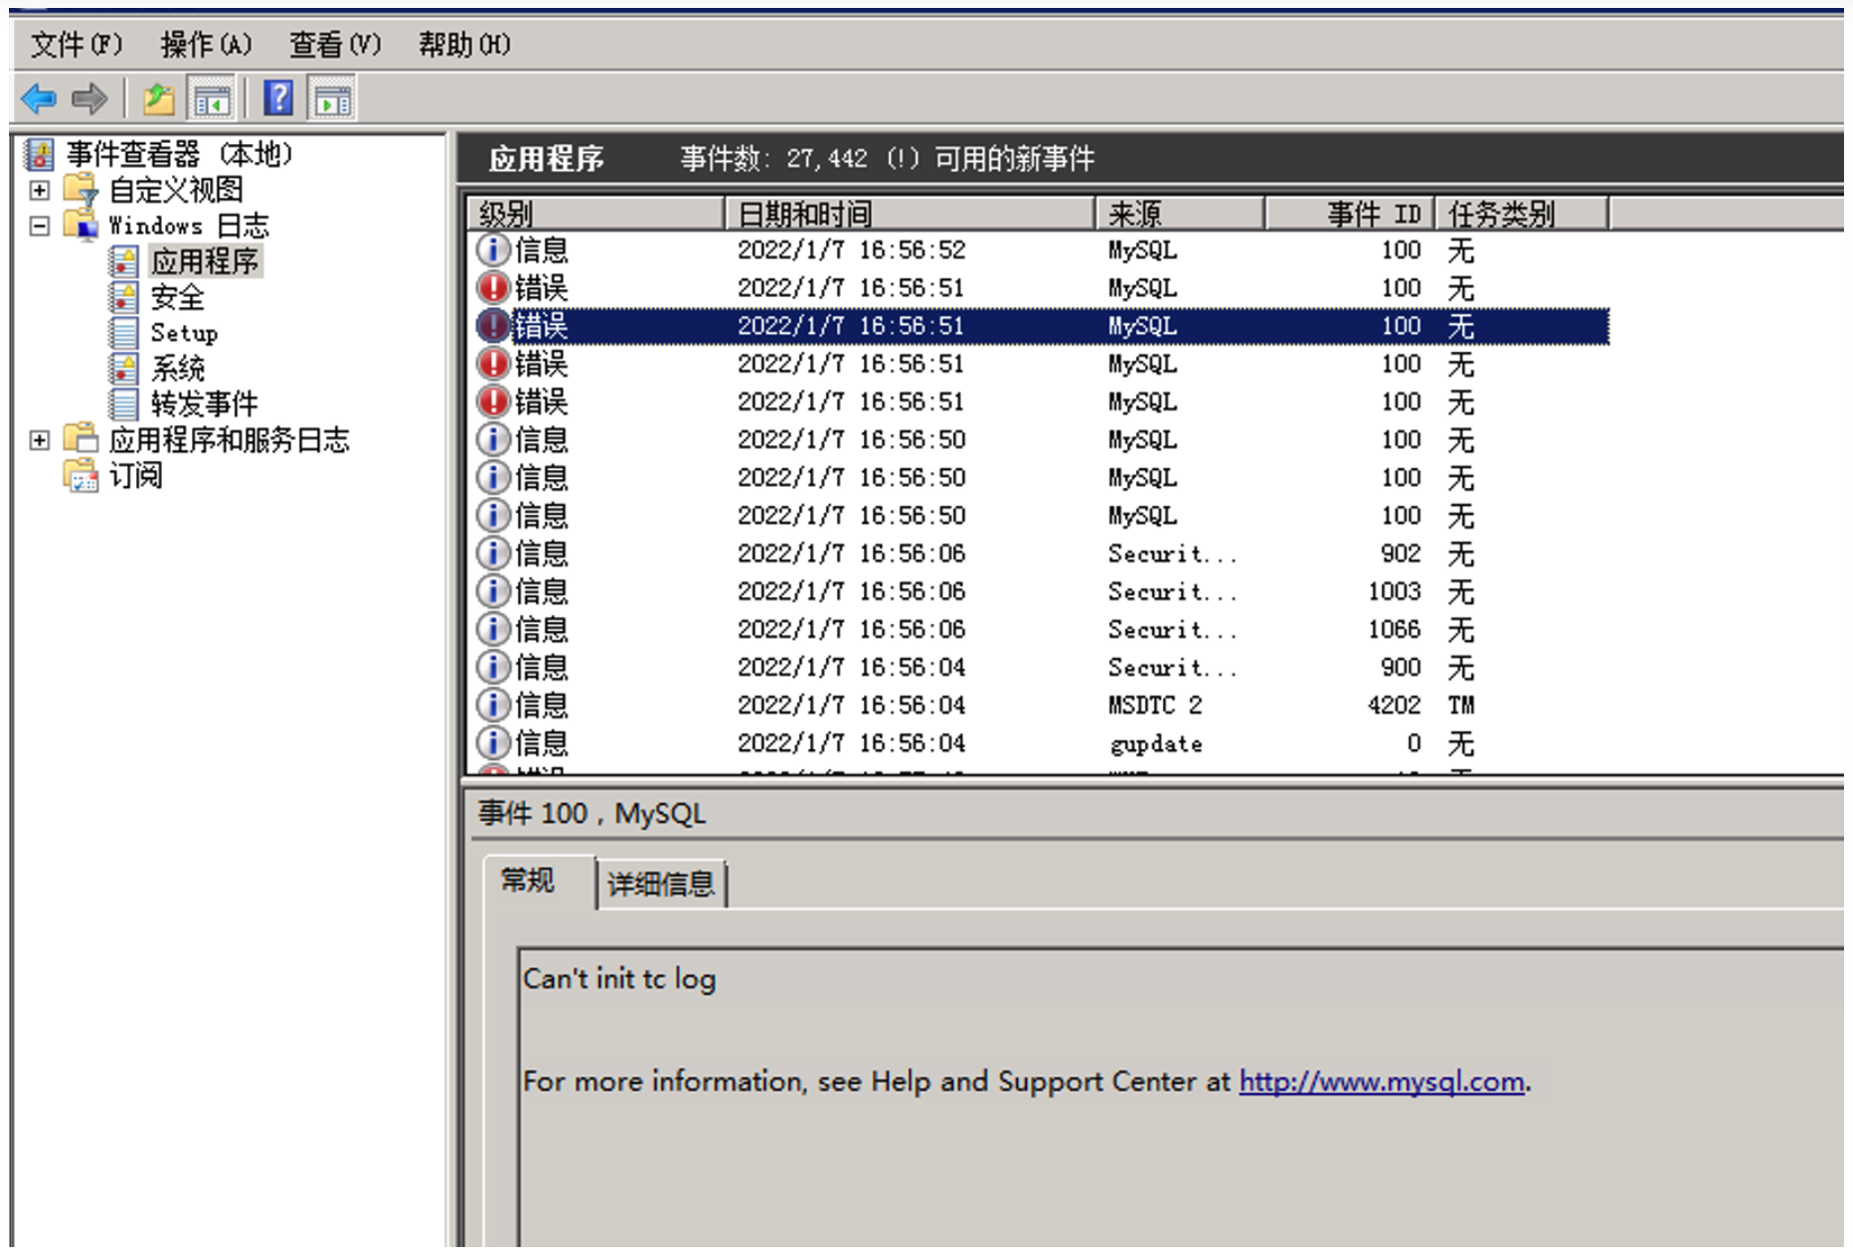Click the 系统 log icon

[x=124, y=369]
